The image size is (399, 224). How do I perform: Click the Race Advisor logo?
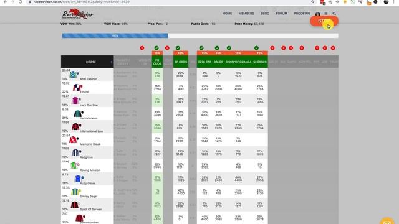tap(77, 14)
